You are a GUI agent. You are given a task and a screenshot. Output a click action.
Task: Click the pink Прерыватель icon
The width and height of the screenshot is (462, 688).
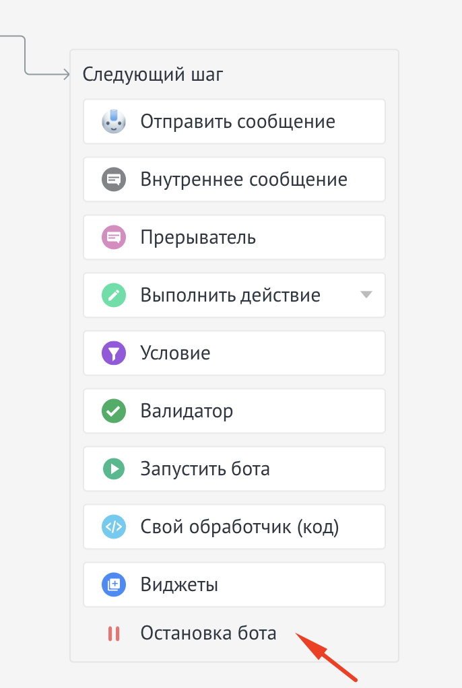click(x=114, y=238)
